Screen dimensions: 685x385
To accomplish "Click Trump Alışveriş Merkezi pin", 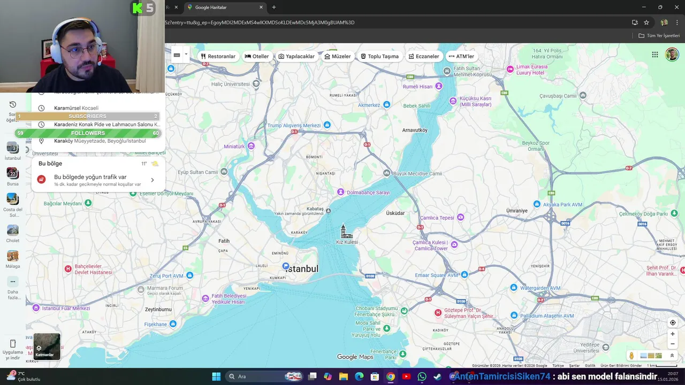I will 327,125.
